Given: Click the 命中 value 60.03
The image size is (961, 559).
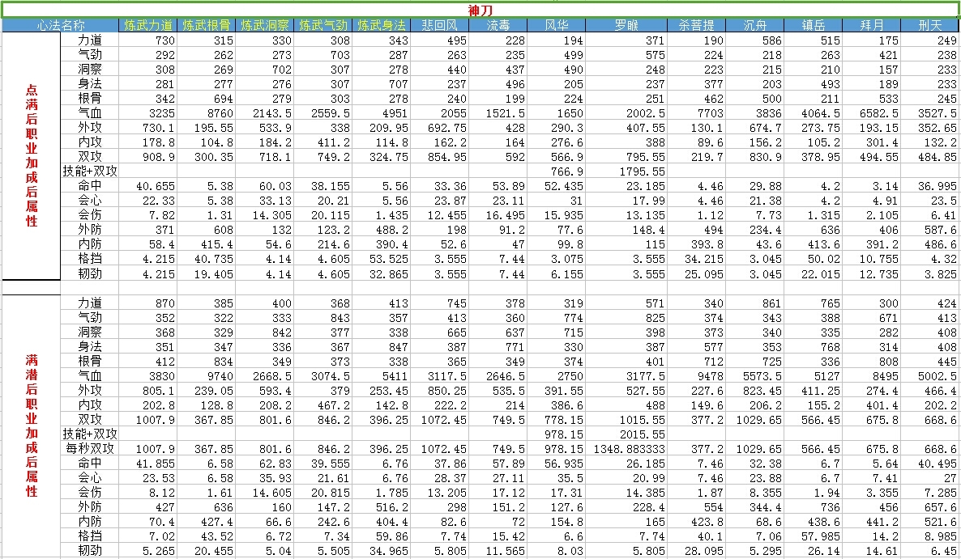Looking at the screenshot, I should point(264,186).
